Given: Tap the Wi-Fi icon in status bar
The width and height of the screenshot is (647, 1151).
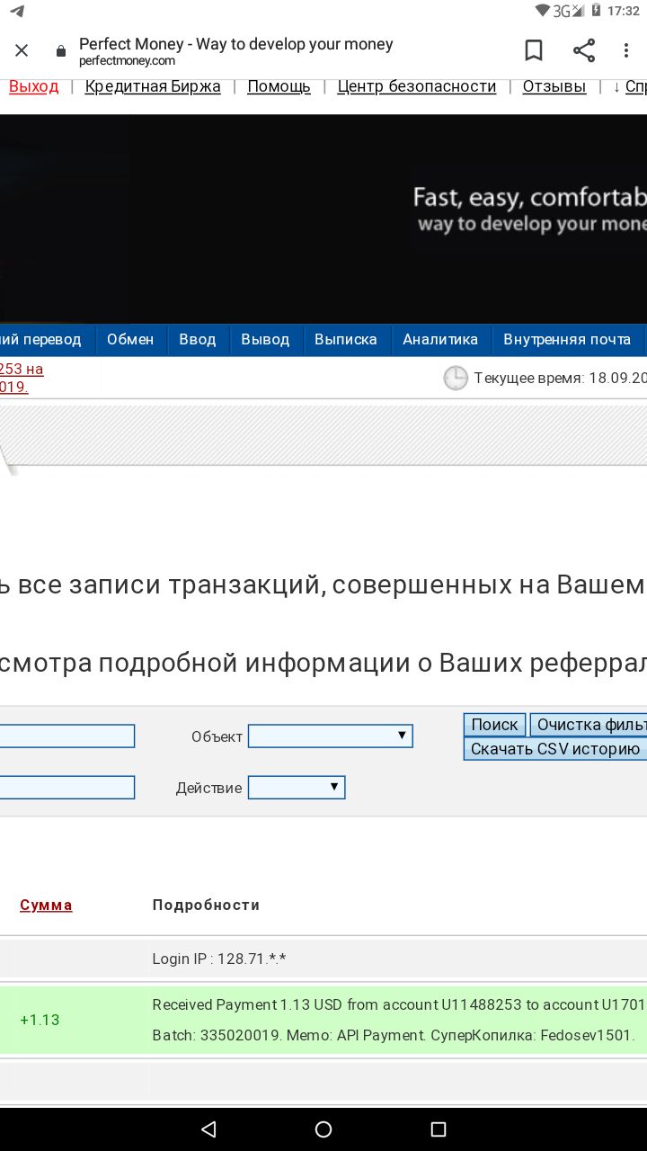Looking at the screenshot, I should pos(542,11).
